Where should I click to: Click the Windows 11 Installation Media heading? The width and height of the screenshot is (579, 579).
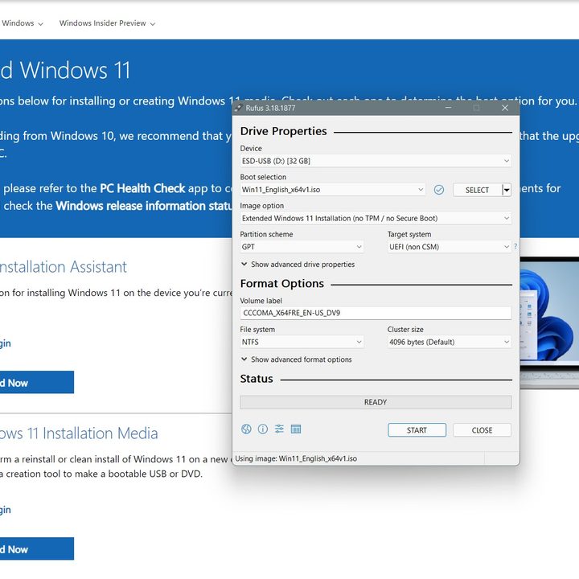(79, 433)
